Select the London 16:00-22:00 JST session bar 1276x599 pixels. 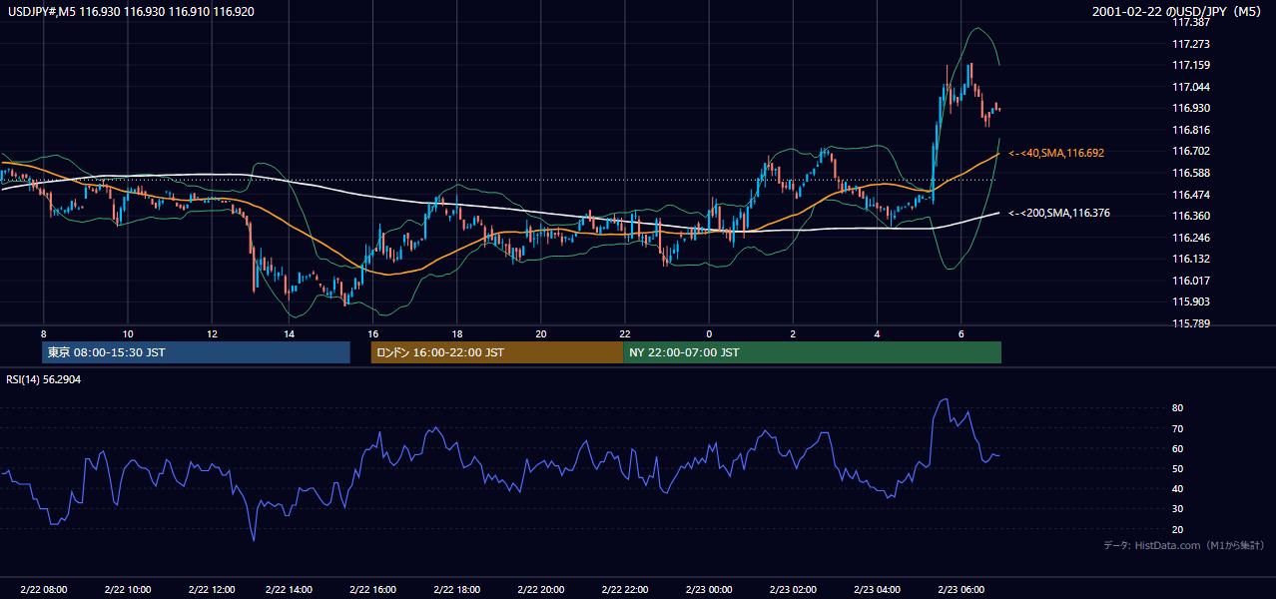[x=497, y=352]
